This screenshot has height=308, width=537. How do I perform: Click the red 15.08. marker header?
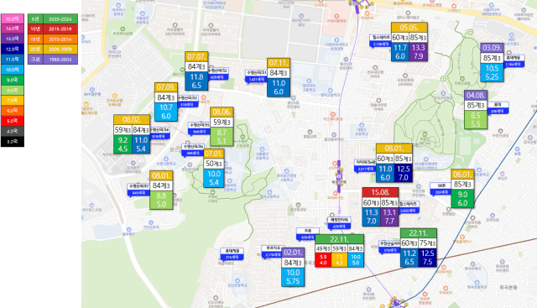(380, 192)
